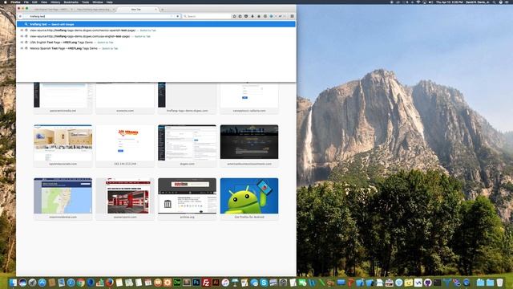Screen dimensions: 513x289
Task: Open the View menu
Action: (x=44, y=2)
